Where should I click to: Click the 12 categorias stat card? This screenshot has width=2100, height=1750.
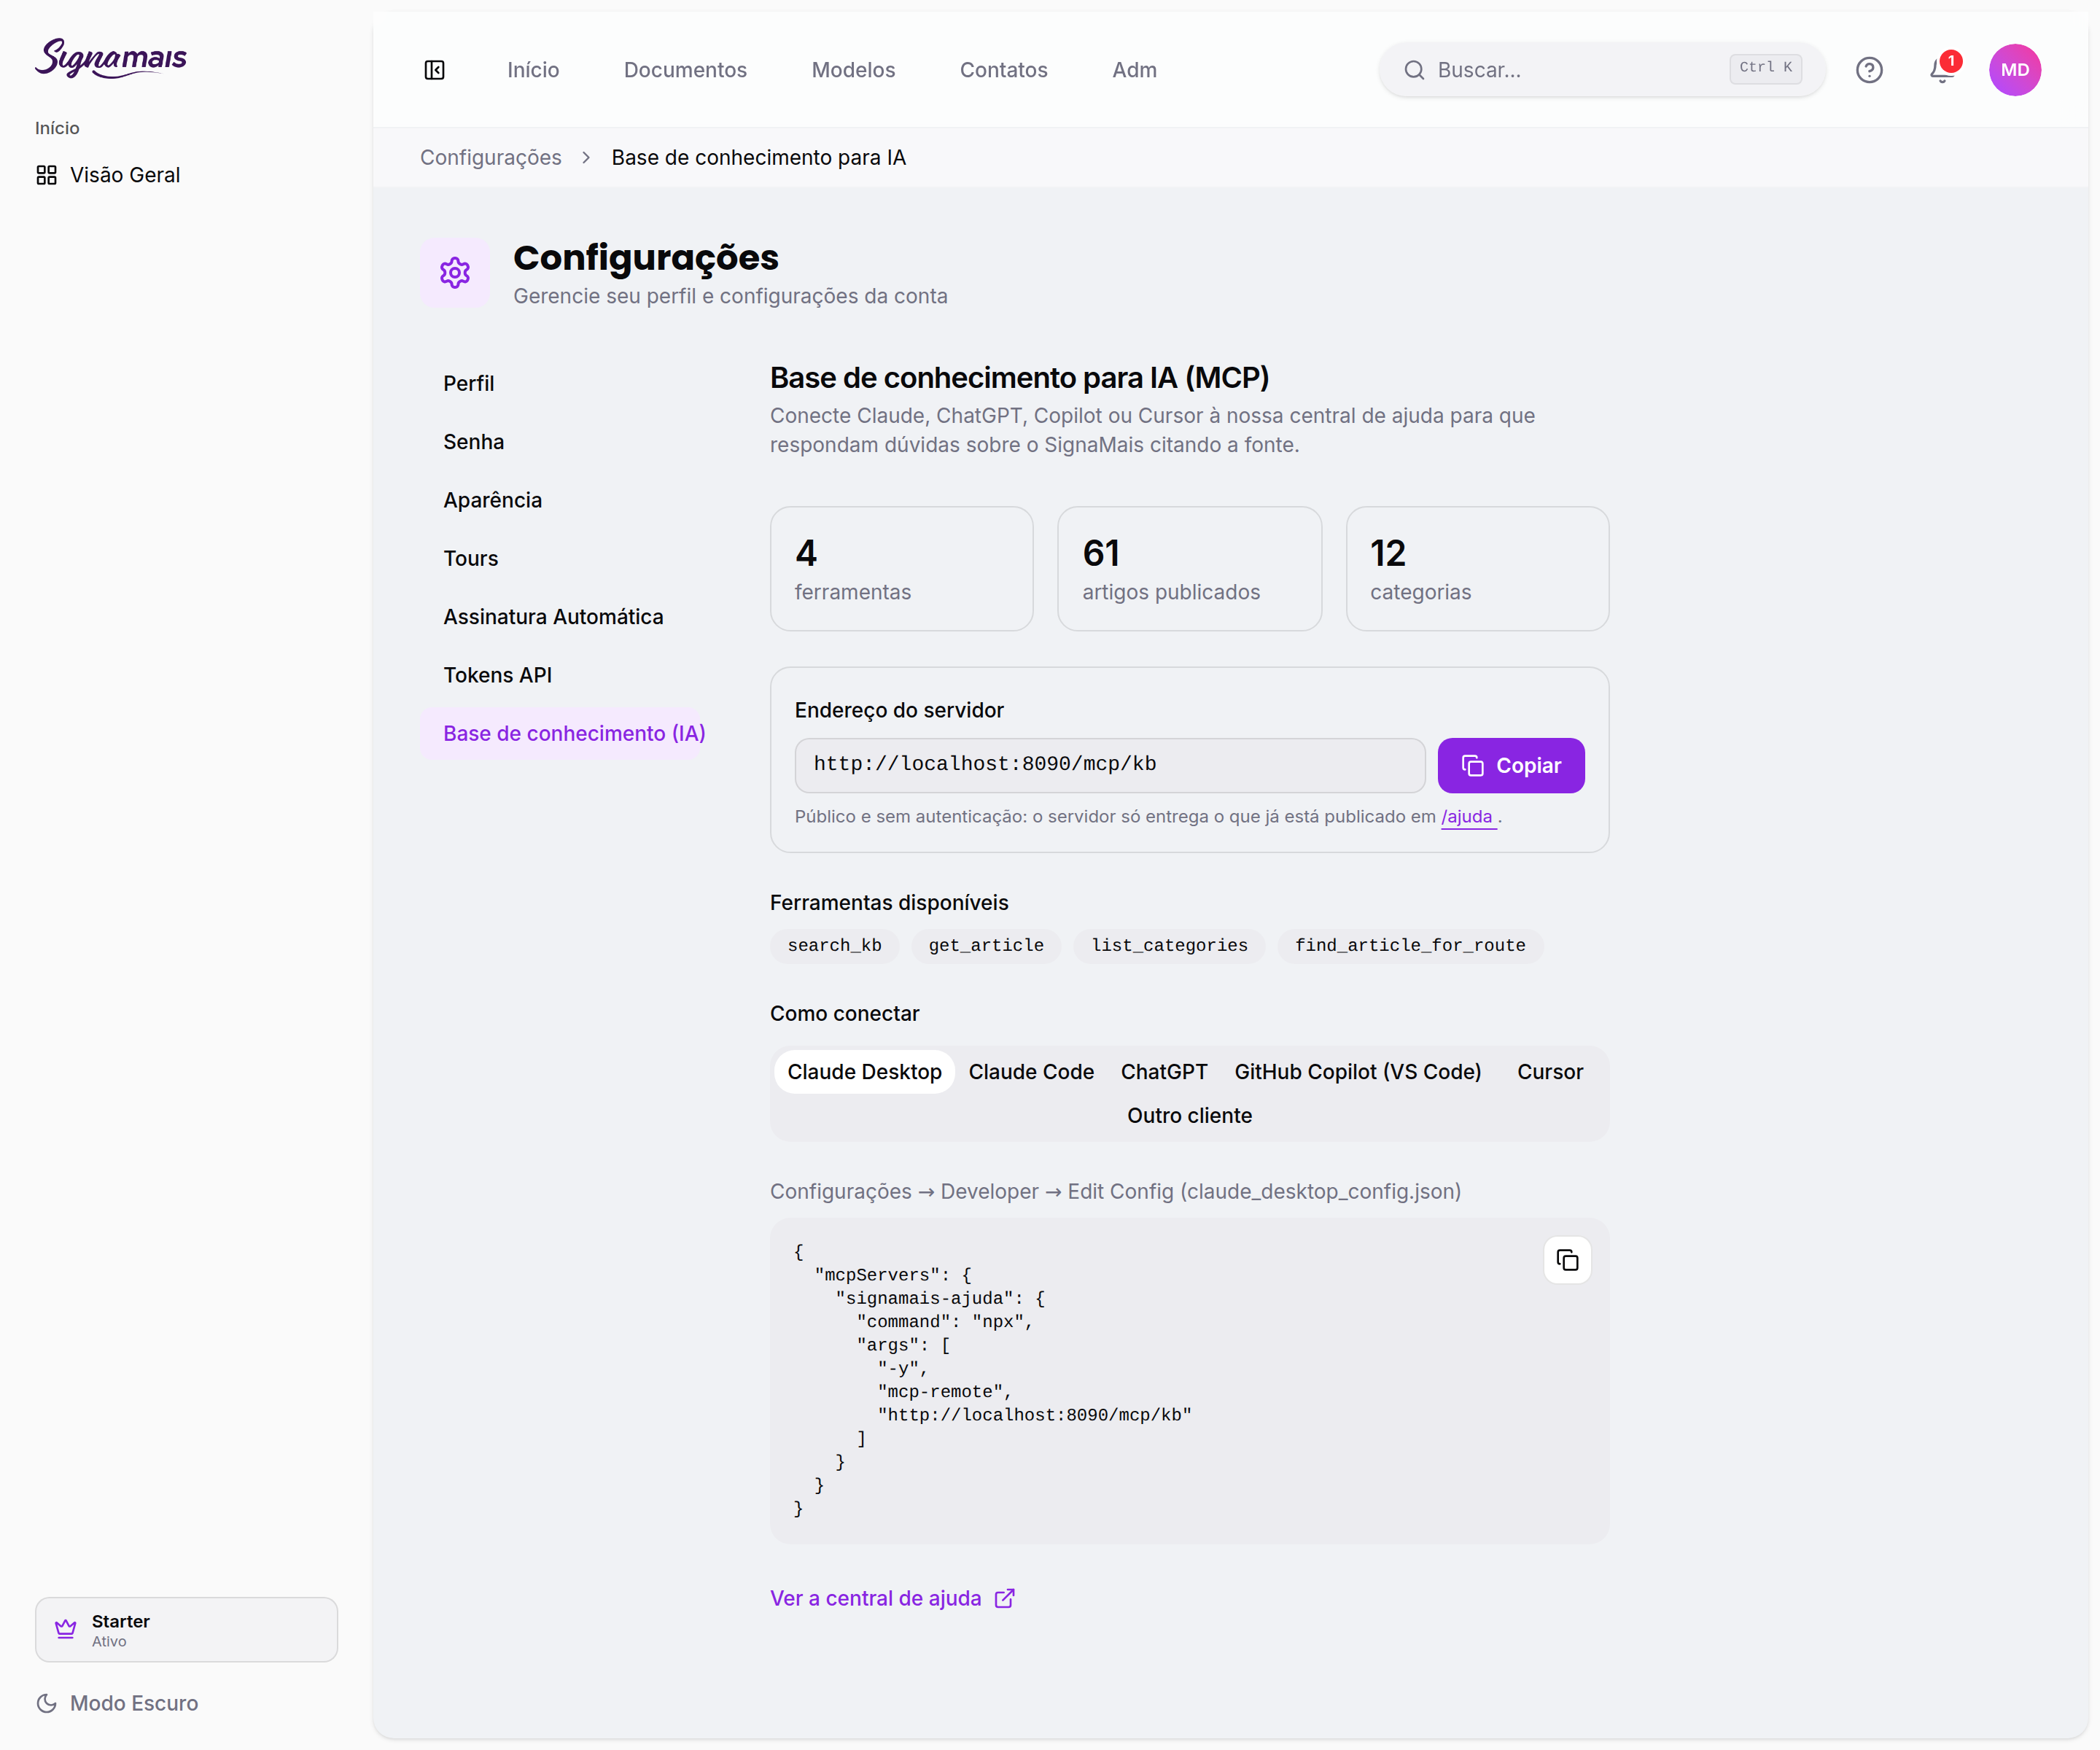click(x=1478, y=569)
